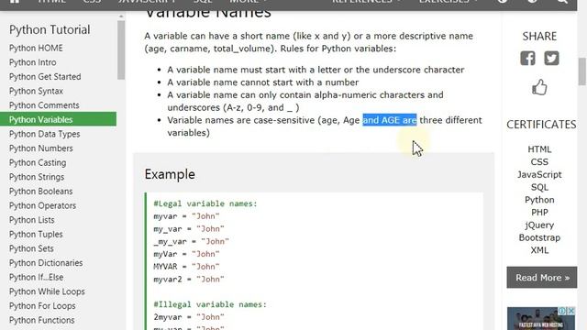The width and height of the screenshot is (587, 330).
Task: Click the code line my_var = "John"
Action: (189, 229)
